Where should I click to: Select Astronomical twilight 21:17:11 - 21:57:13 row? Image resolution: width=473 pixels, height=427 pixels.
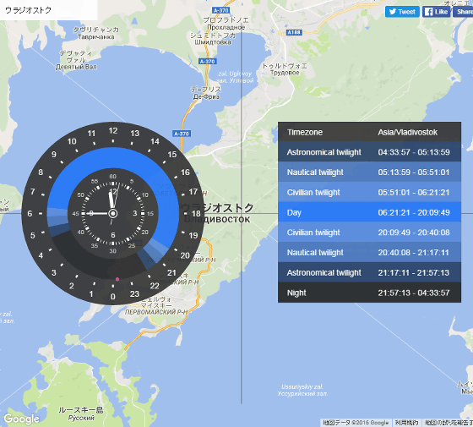click(369, 272)
